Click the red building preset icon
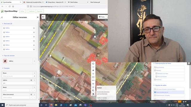 tap(5, 61)
